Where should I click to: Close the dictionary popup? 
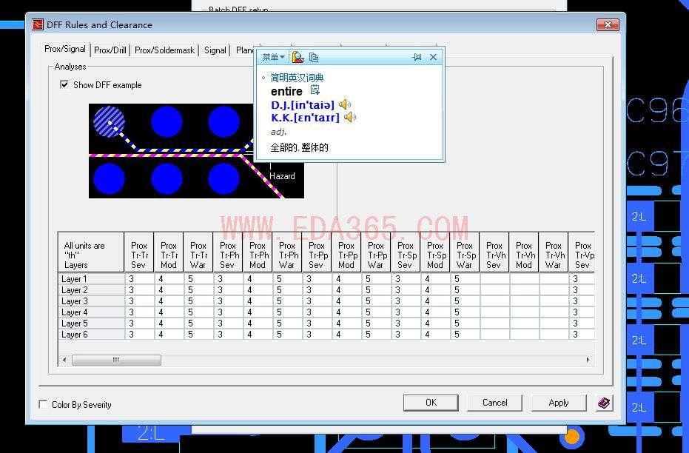pos(433,57)
